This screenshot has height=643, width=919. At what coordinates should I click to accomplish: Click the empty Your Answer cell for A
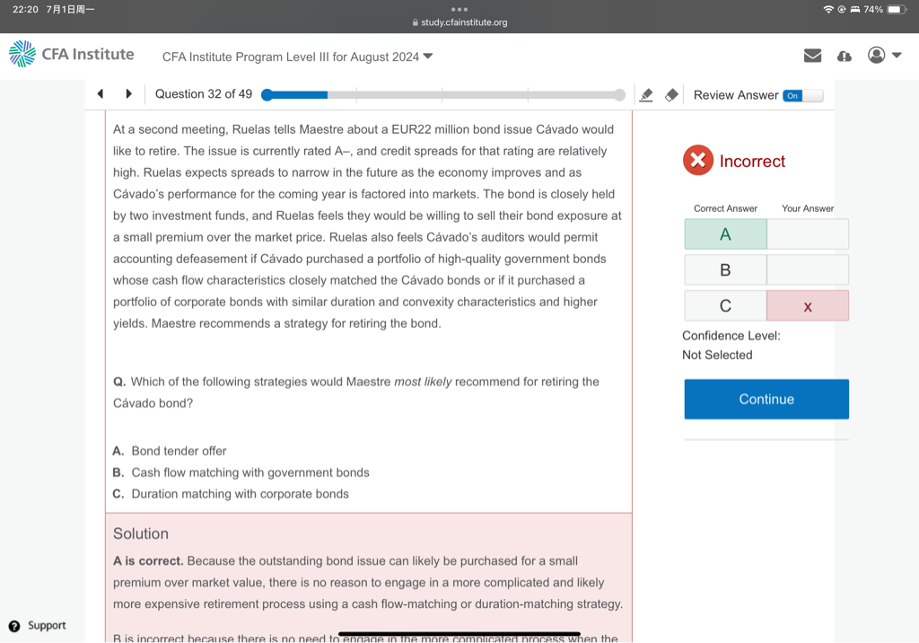(x=808, y=234)
